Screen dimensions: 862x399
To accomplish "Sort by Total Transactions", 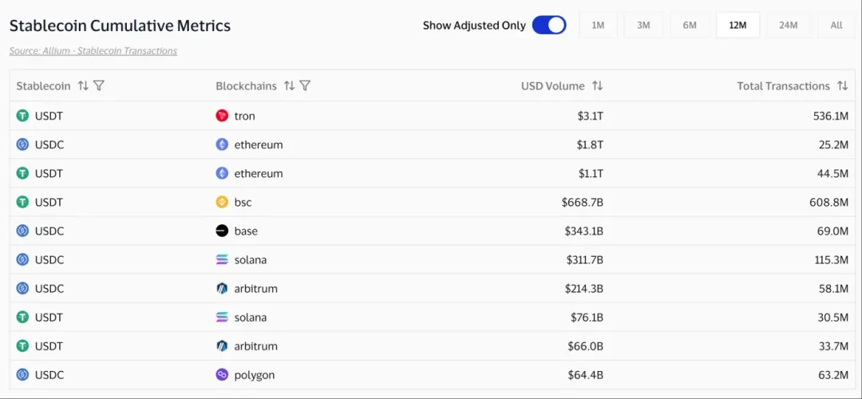I will tap(842, 86).
